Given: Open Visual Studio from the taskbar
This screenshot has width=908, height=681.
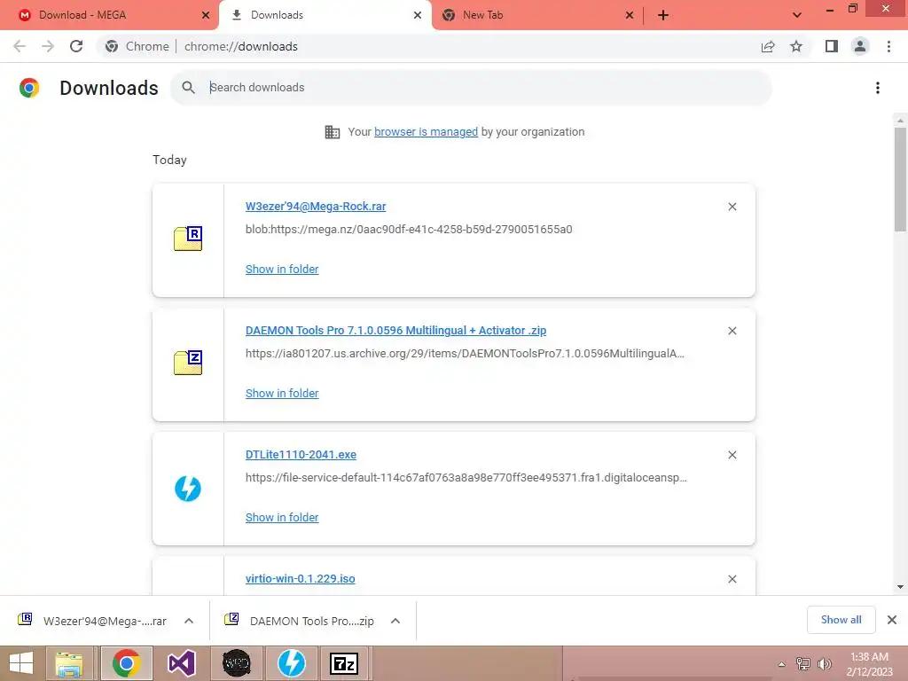Looking at the screenshot, I should click(x=181, y=663).
